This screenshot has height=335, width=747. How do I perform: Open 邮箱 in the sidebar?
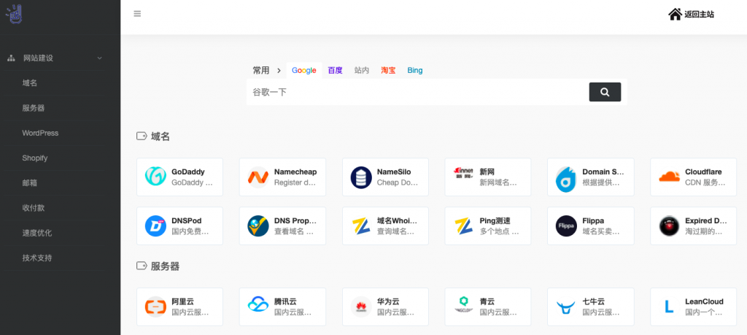(29, 183)
